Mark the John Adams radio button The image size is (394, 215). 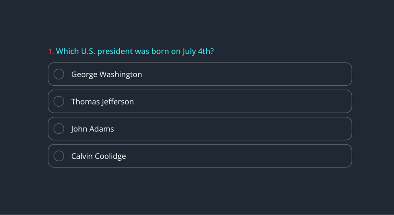[x=59, y=129]
